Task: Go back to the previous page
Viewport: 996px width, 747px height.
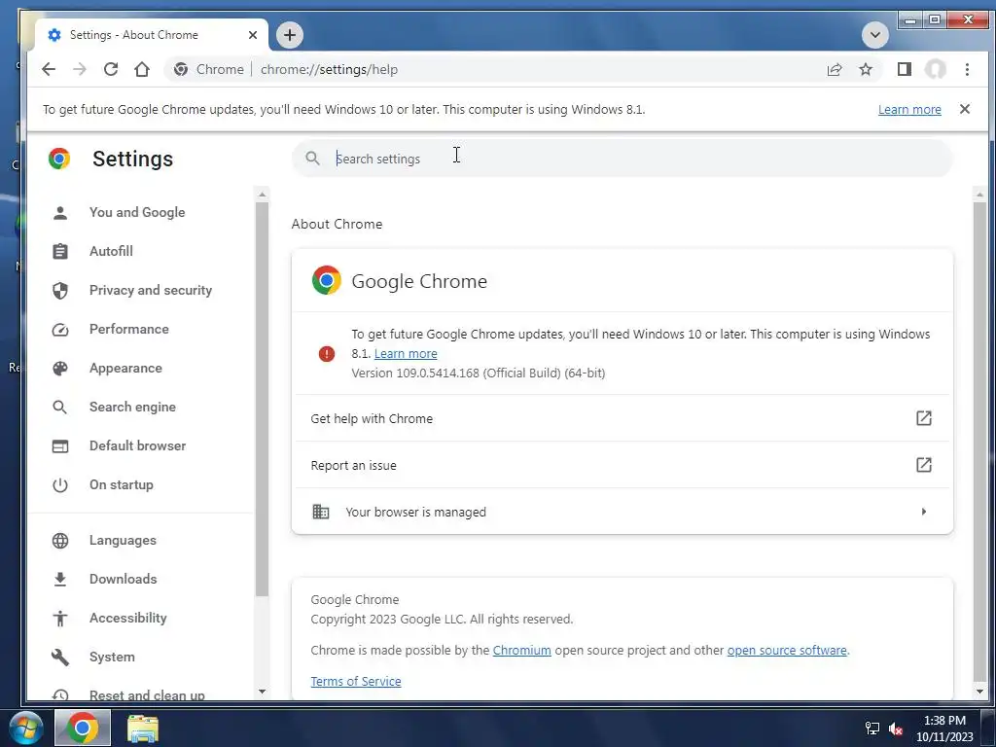Action: [49, 69]
